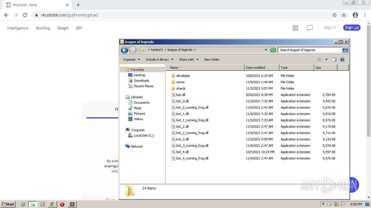Image resolution: width=371 pixels, height=208 pixels.
Task: Select Desktop in Favorites
Action: 139,75
